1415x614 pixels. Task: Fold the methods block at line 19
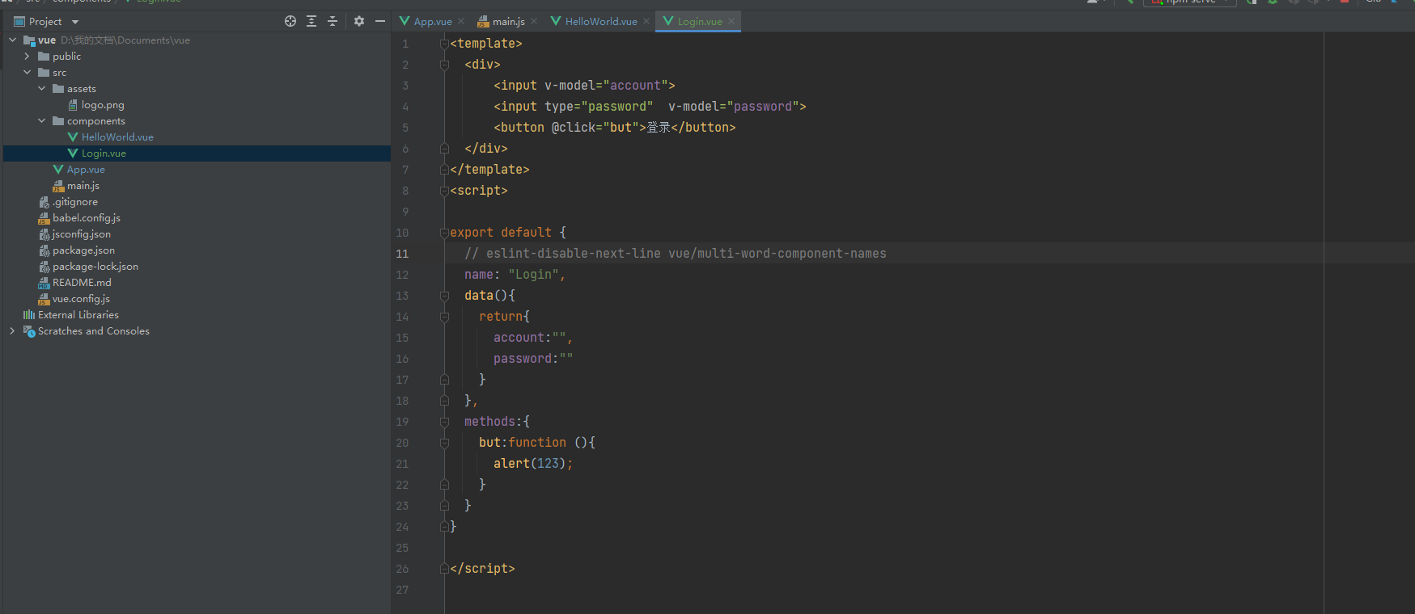(444, 422)
